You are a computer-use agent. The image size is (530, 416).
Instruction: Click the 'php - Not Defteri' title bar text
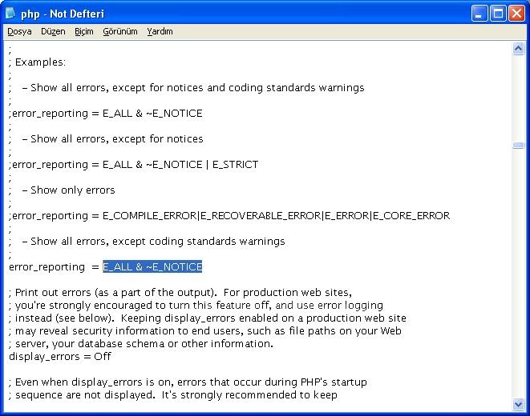(63, 14)
